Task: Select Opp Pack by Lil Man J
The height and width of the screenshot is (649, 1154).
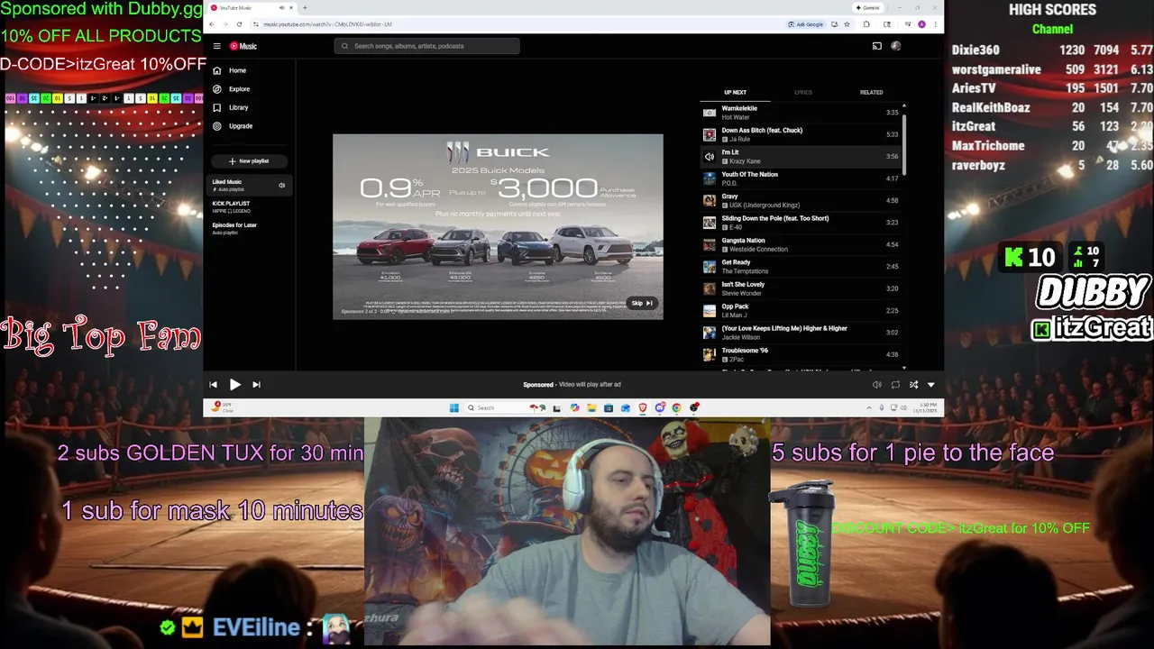Action: (801, 310)
